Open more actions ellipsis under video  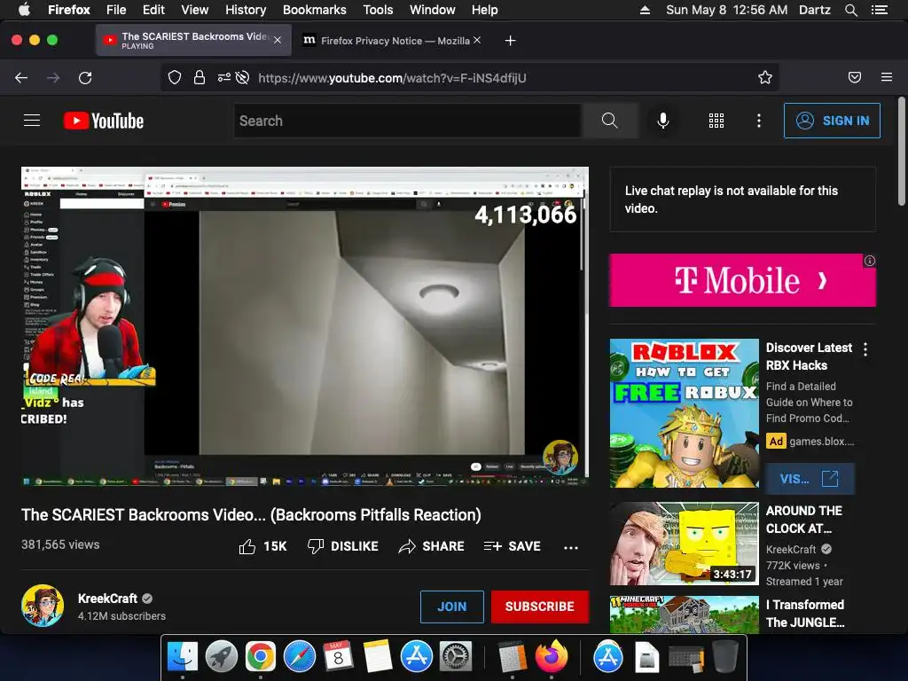click(571, 547)
